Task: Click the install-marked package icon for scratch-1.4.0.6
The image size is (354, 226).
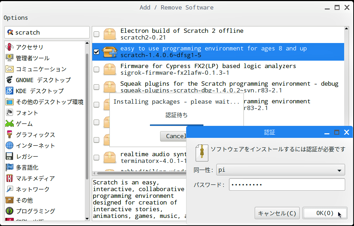Action: point(110,51)
